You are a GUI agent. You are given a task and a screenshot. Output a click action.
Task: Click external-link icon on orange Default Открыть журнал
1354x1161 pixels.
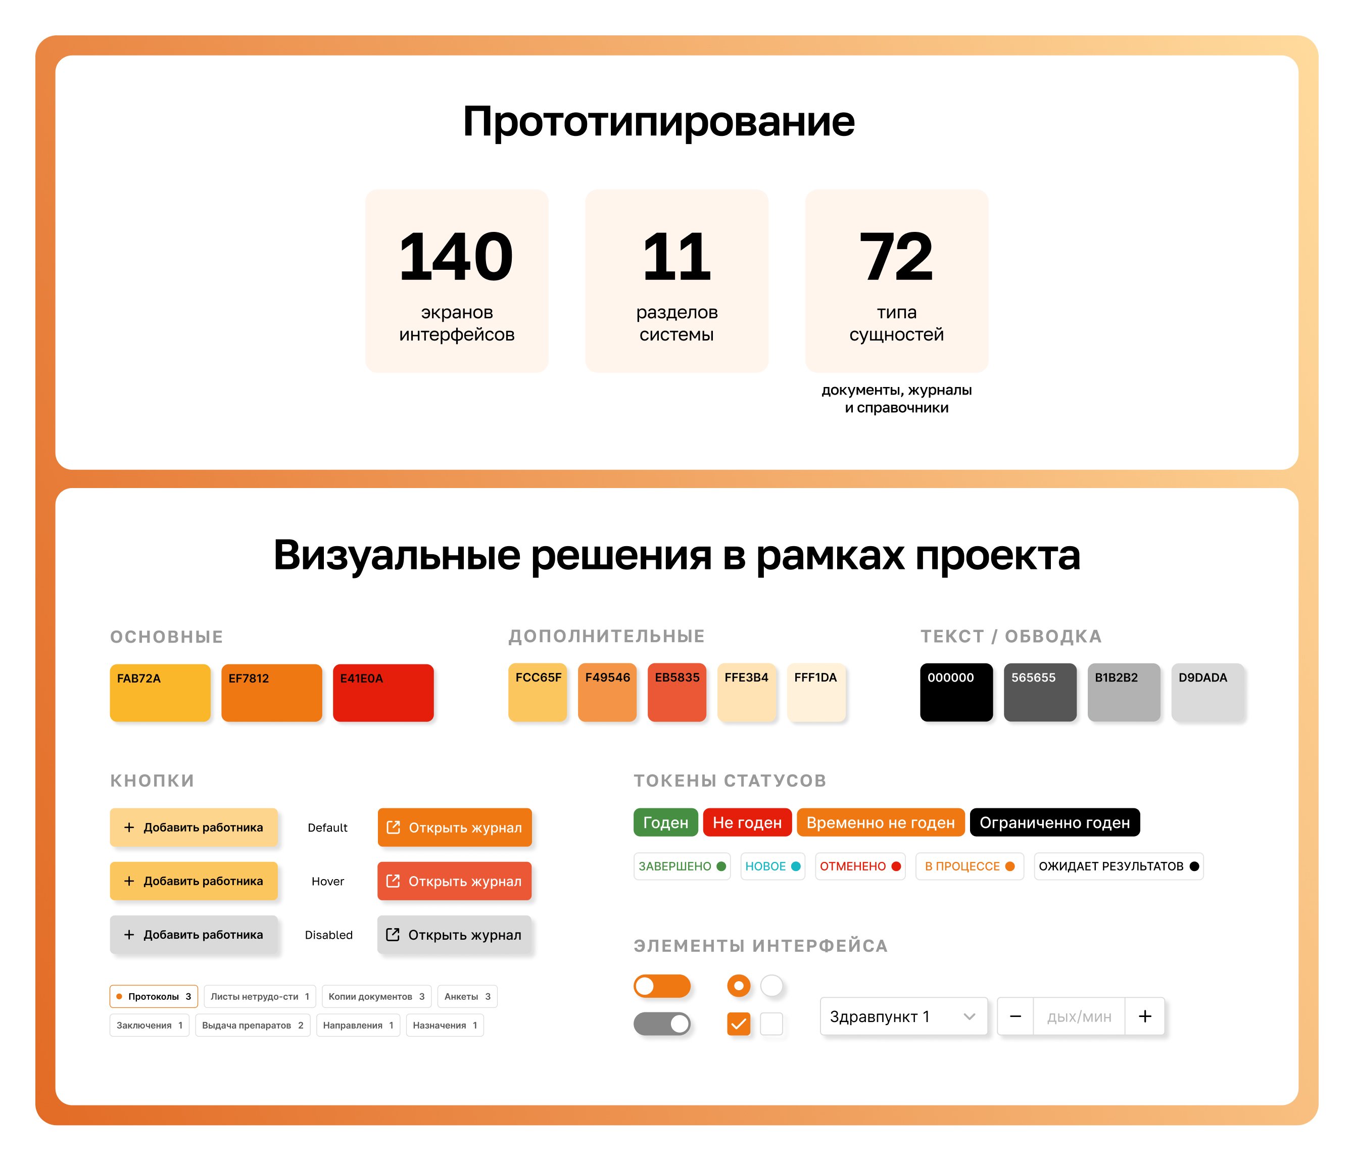coord(394,827)
